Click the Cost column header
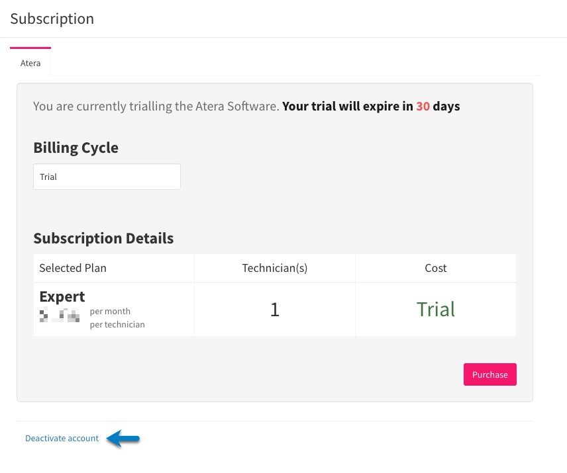This screenshot has width=567, height=473. point(436,268)
